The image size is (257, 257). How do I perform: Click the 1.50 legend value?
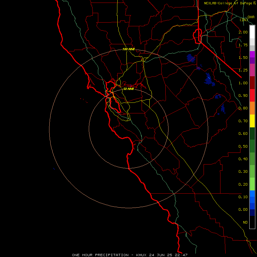tap(243, 57)
